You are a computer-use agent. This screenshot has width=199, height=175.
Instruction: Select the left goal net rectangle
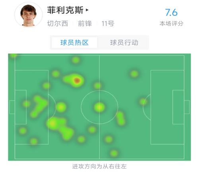(x=12, y=107)
